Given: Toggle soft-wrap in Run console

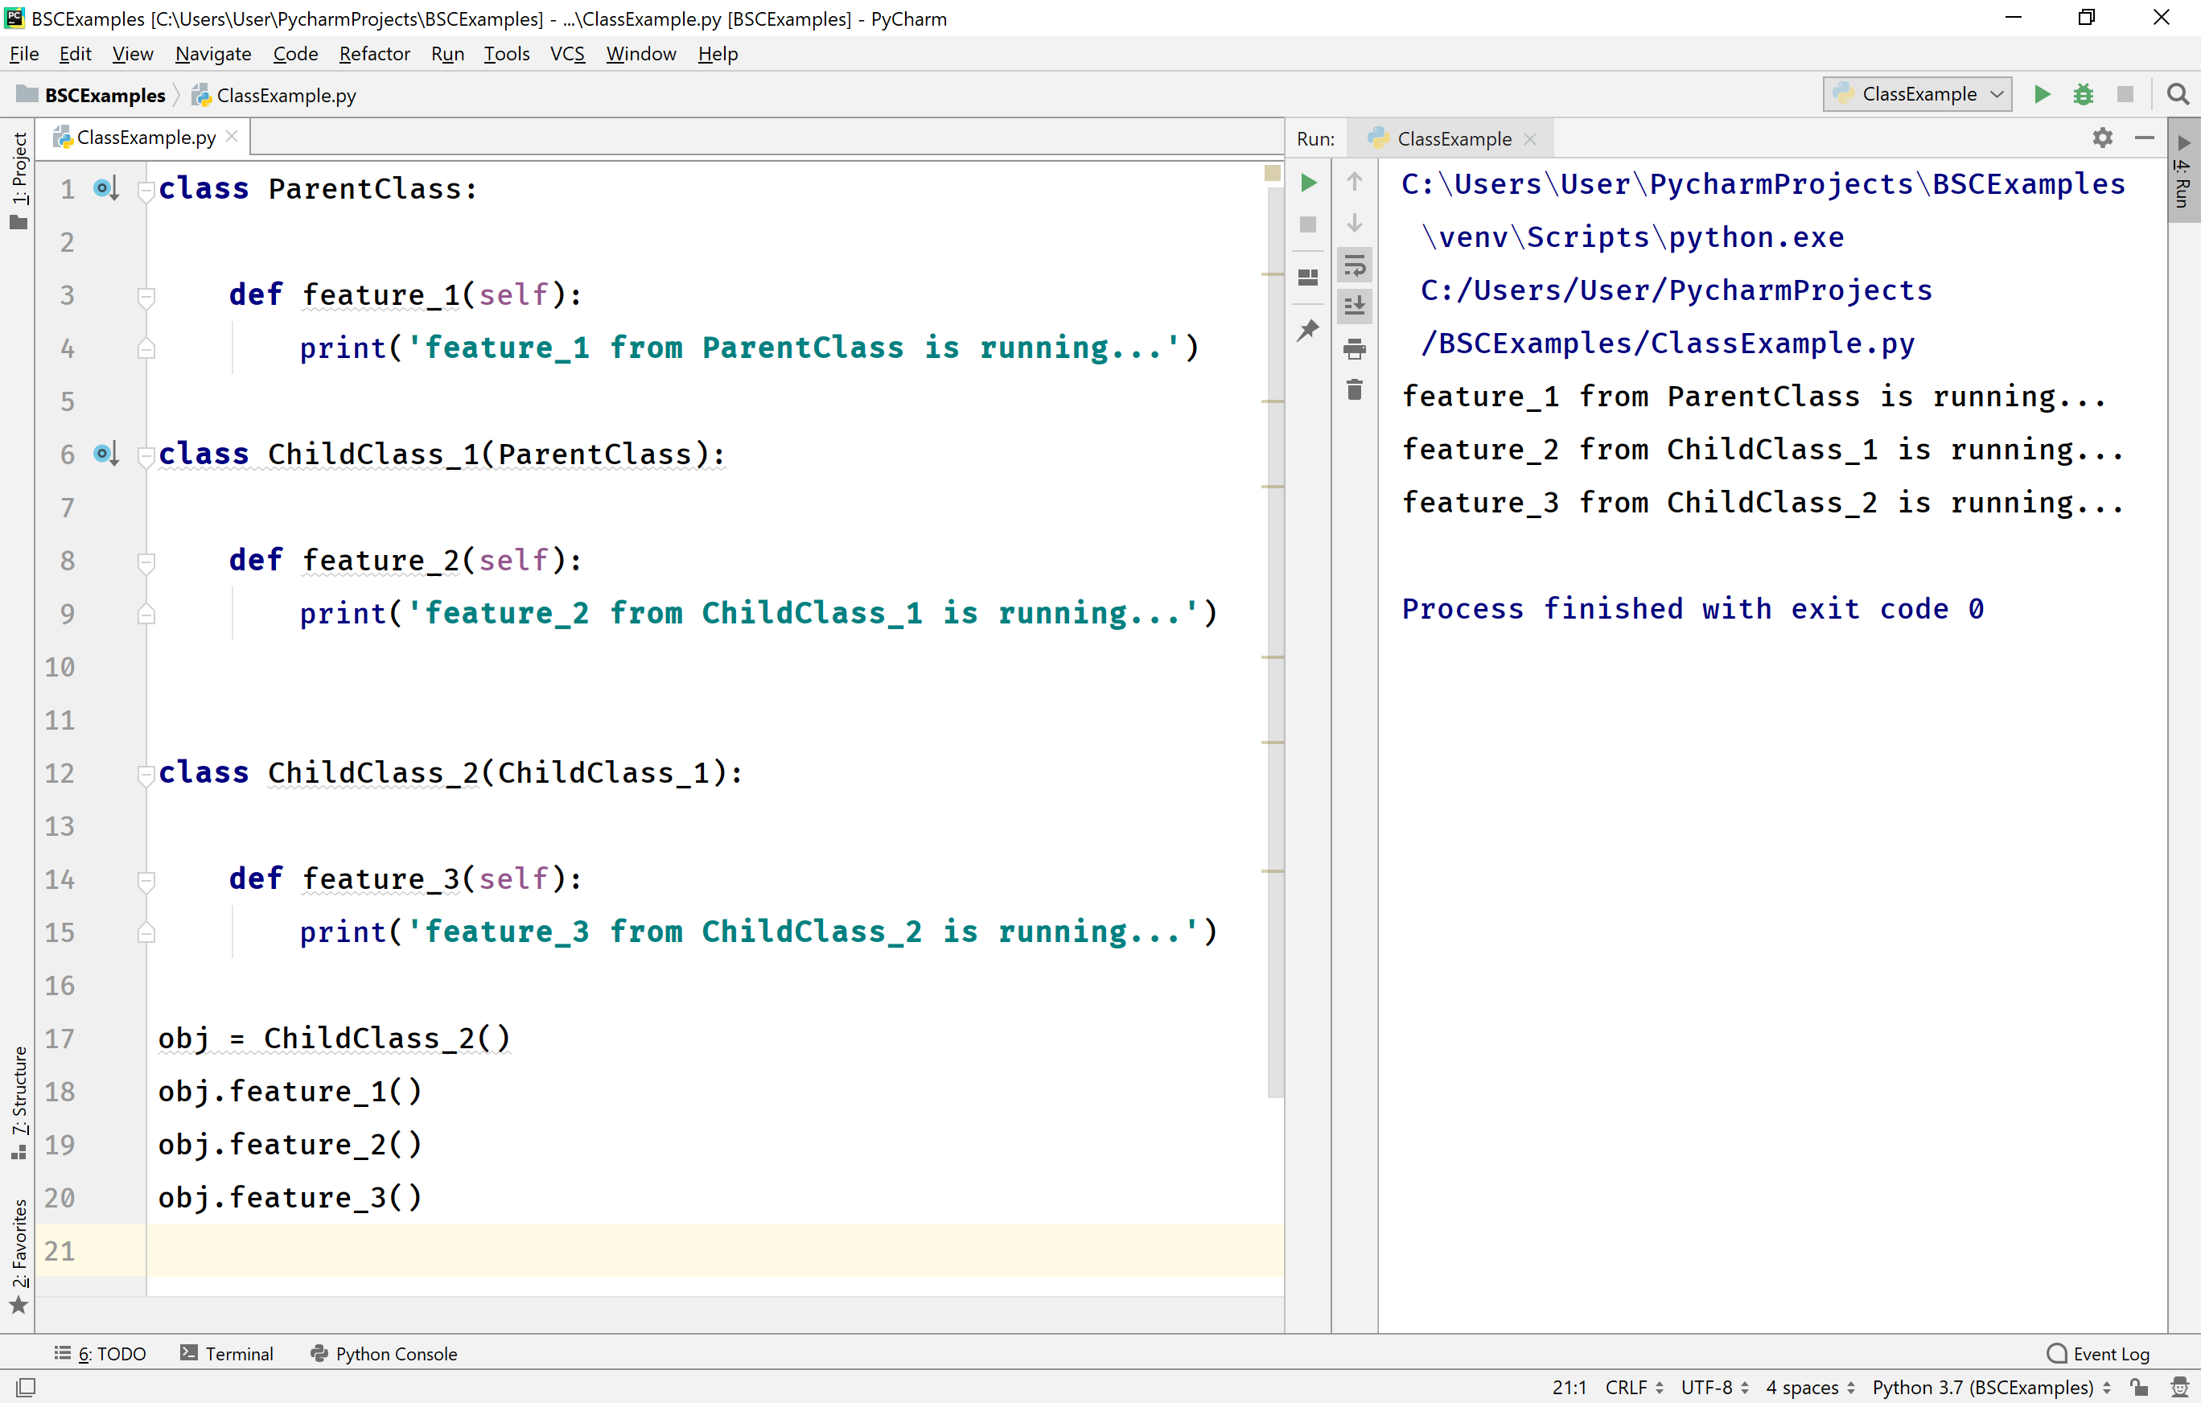Looking at the screenshot, I should pos(1355,265).
